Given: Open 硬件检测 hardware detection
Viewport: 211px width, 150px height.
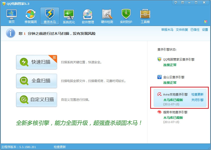Looking at the screenshot, I should [x=107, y=16].
